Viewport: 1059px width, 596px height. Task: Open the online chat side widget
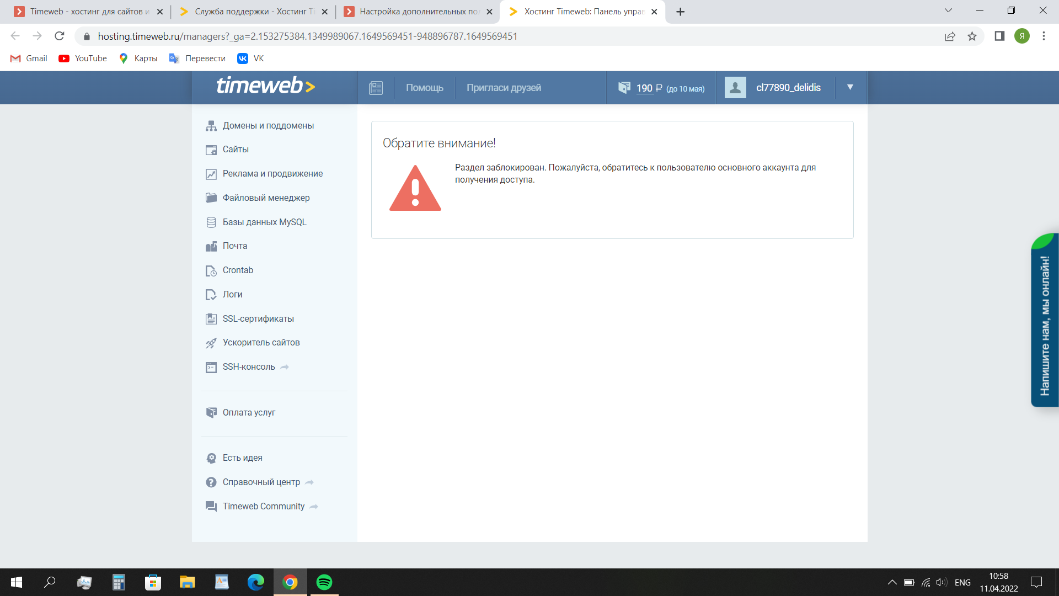[x=1044, y=326]
